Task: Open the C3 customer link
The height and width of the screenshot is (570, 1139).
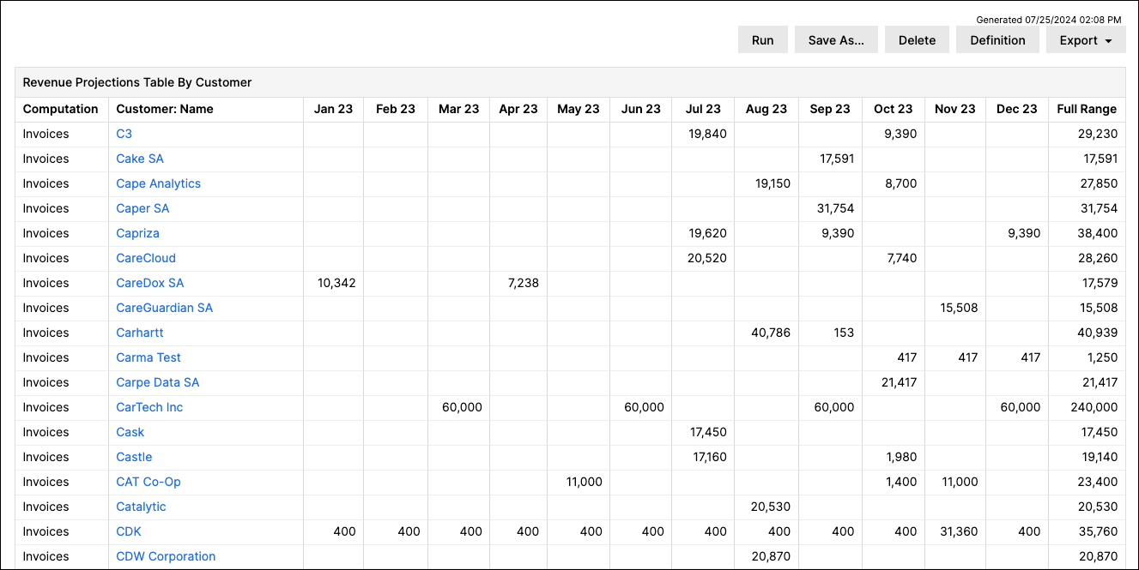Action: point(124,134)
